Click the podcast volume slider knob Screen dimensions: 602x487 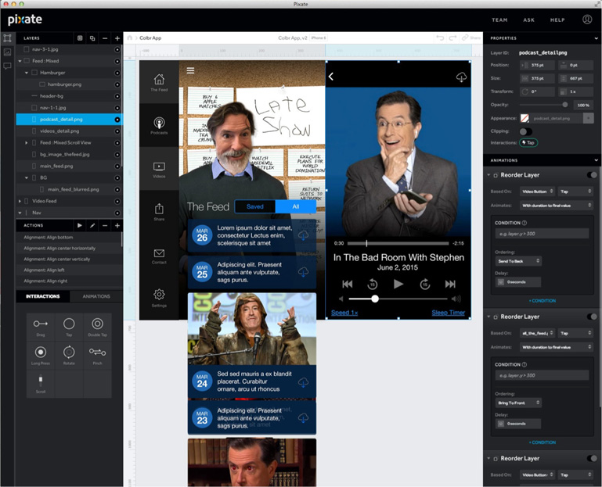pyautogui.click(x=375, y=299)
